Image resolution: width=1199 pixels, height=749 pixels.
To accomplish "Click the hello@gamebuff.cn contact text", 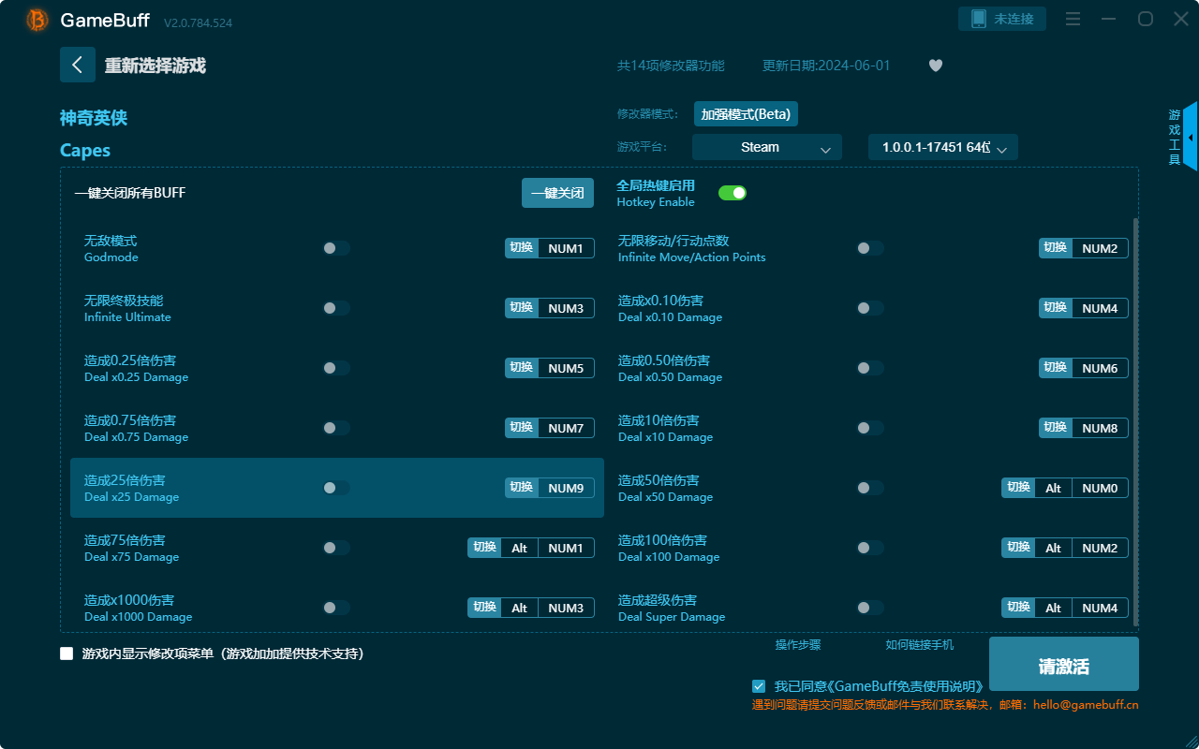I will point(1086,705).
